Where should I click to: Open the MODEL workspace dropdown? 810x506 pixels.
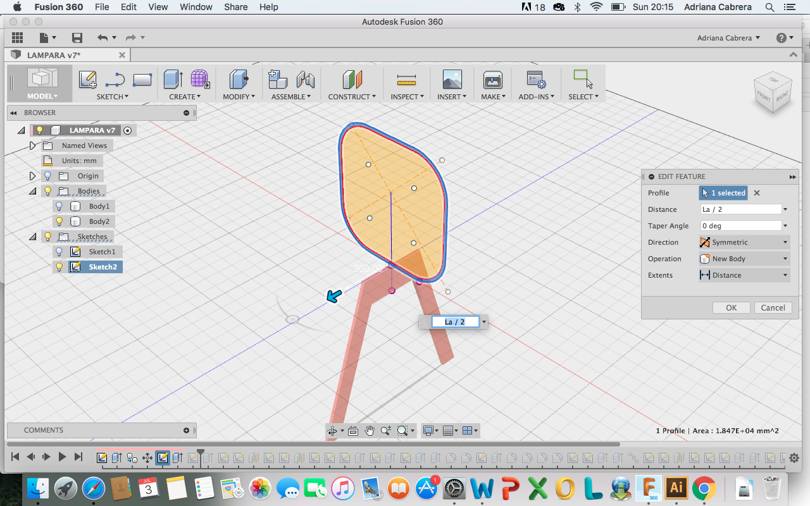[42, 97]
